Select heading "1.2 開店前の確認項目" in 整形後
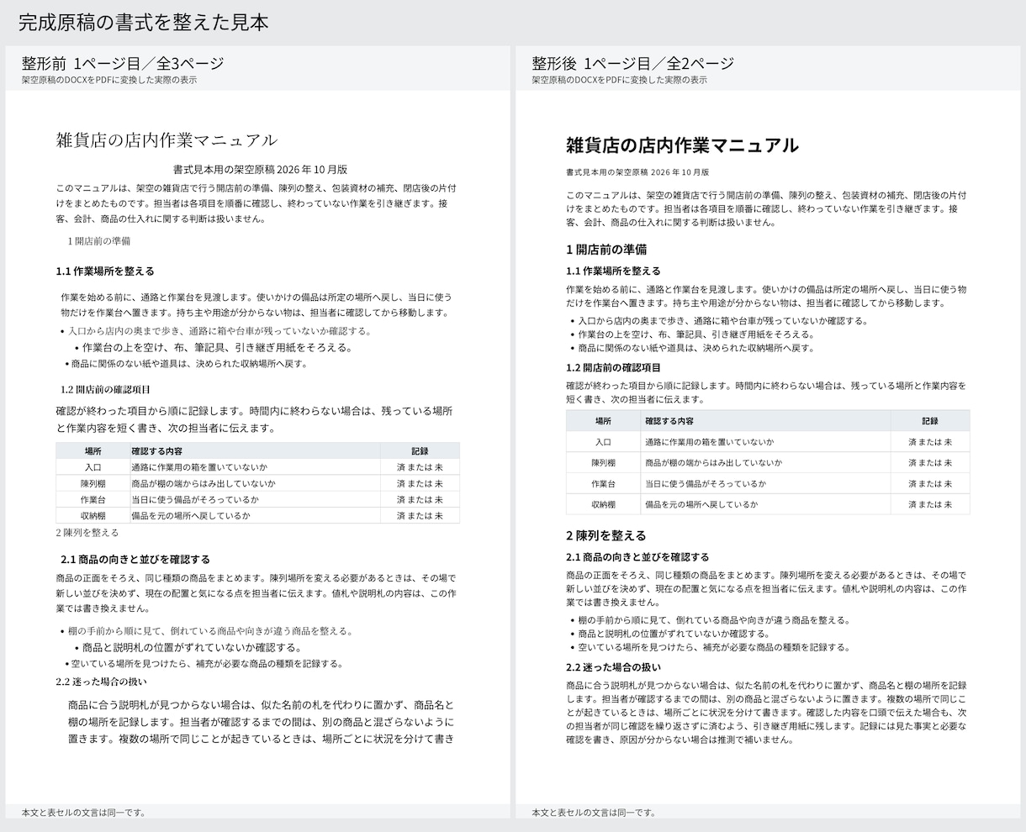This screenshot has width=1026, height=832. point(613,367)
